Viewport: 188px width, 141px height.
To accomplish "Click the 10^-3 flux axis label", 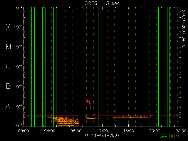I will [x=18, y=8].
